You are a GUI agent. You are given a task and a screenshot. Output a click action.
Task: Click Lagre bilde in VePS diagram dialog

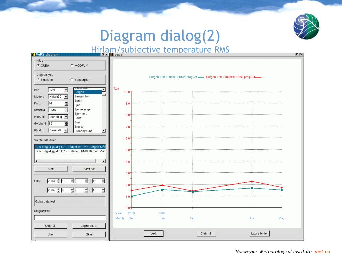coord(89,226)
